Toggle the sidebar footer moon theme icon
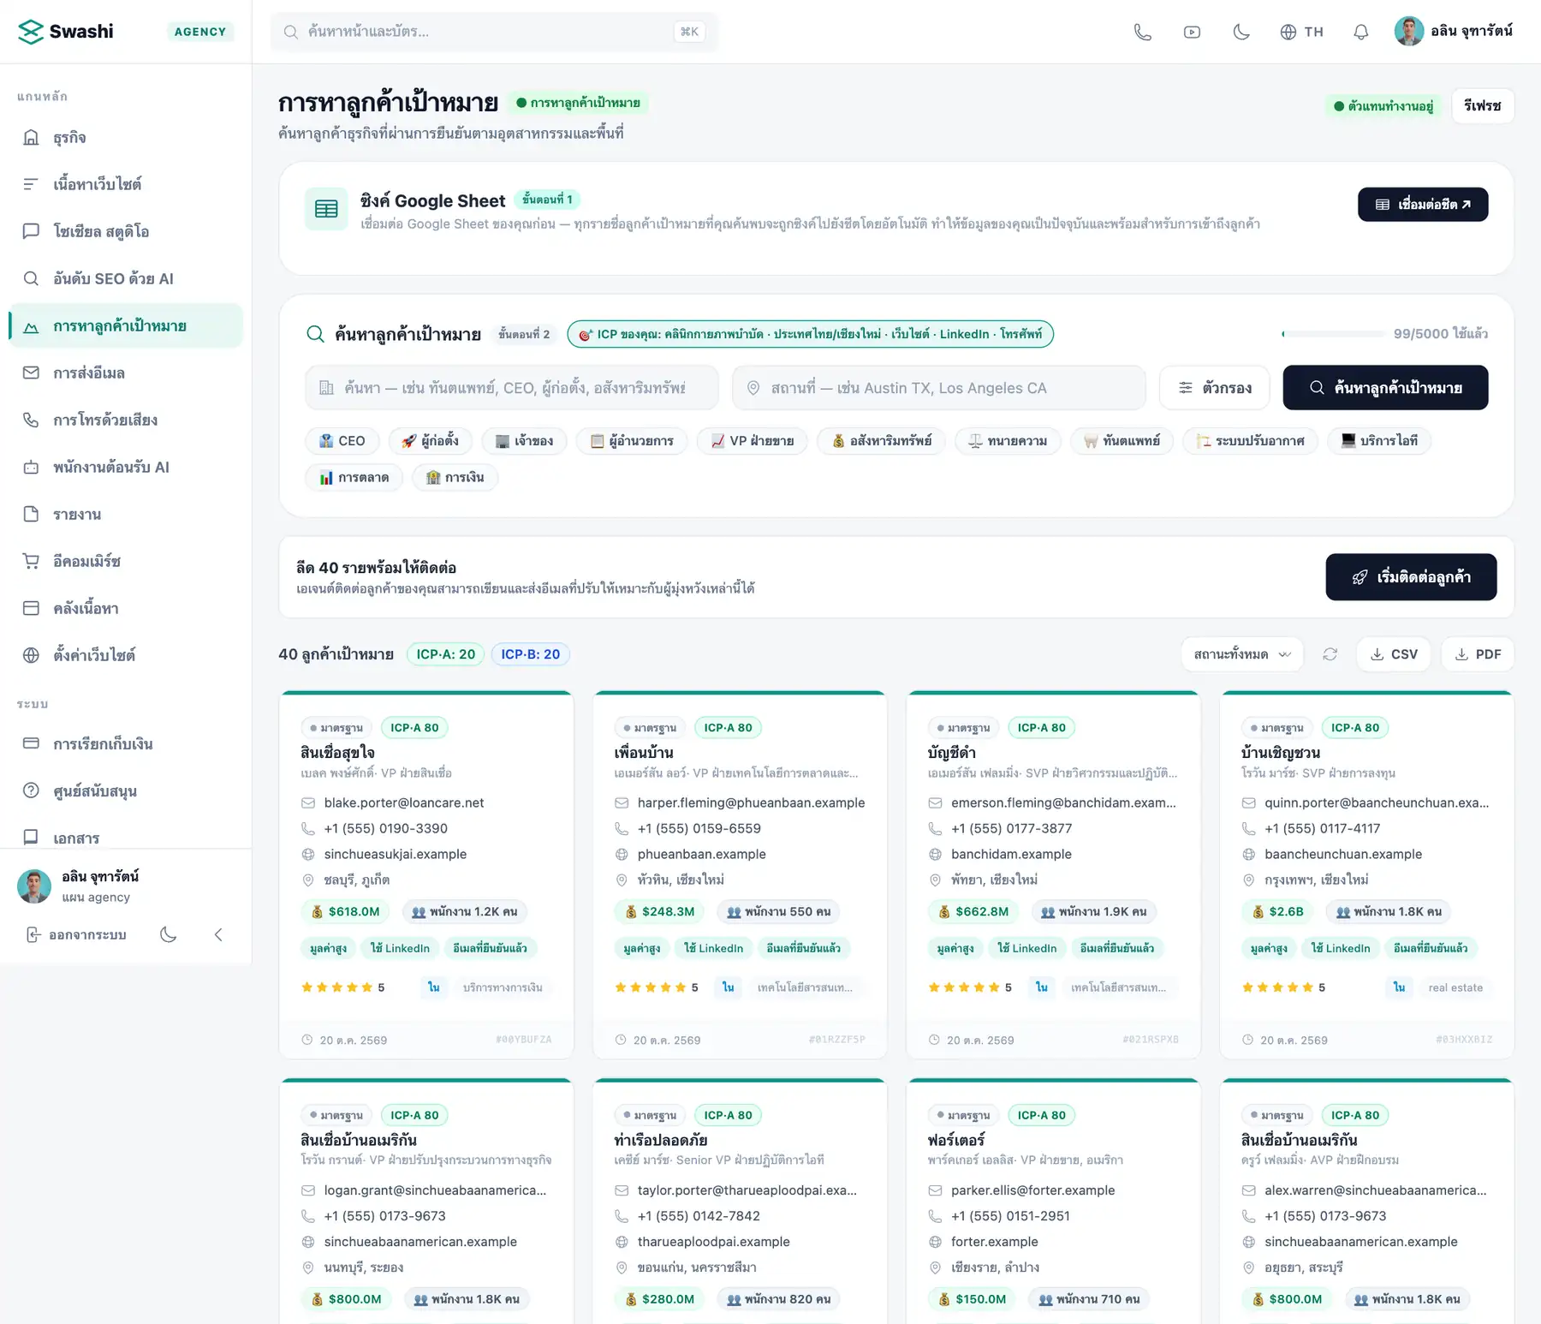Viewport: 1541px width, 1324px height. pyautogui.click(x=169, y=934)
